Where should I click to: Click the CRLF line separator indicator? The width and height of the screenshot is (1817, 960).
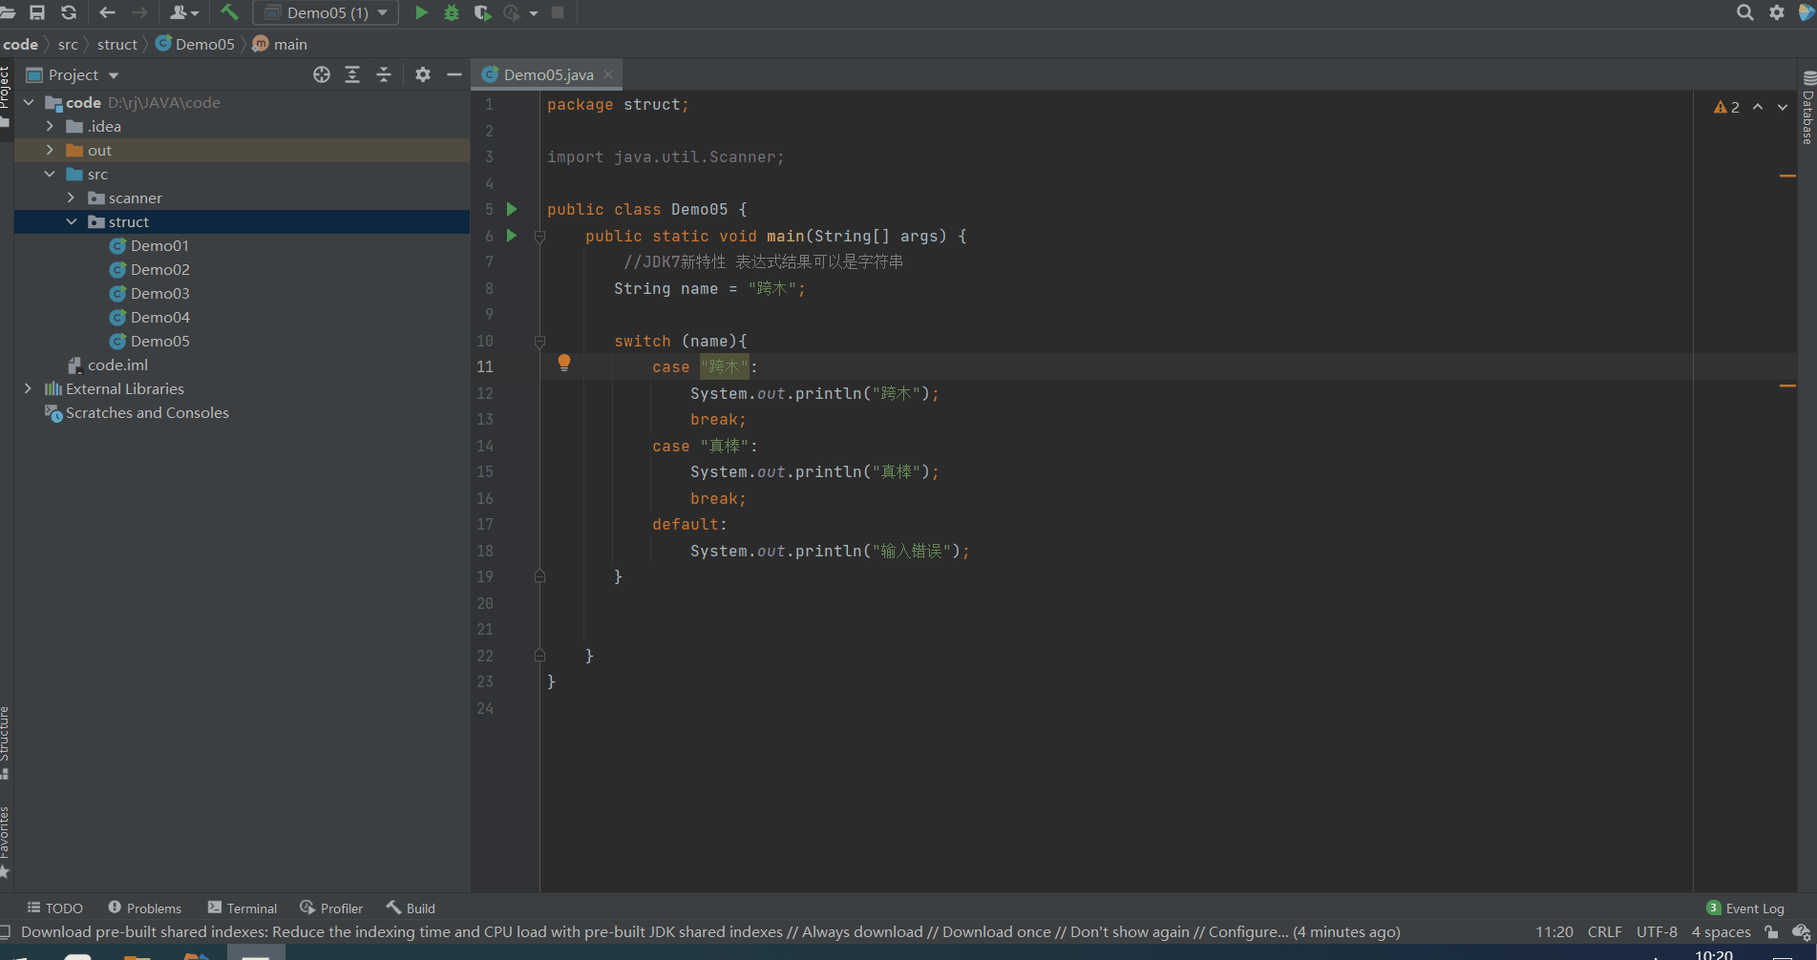click(x=1604, y=932)
